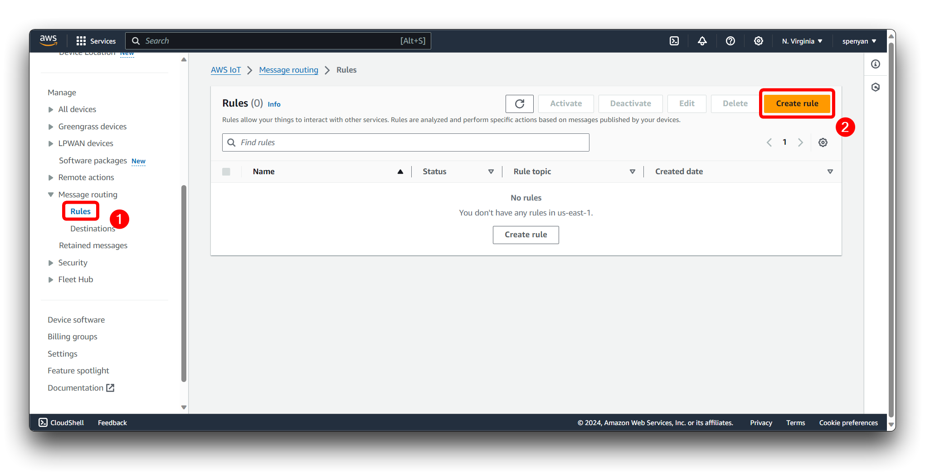Screen dimensions: 925x475
Task: Collapse the Message routing section
Action: point(51,195)
